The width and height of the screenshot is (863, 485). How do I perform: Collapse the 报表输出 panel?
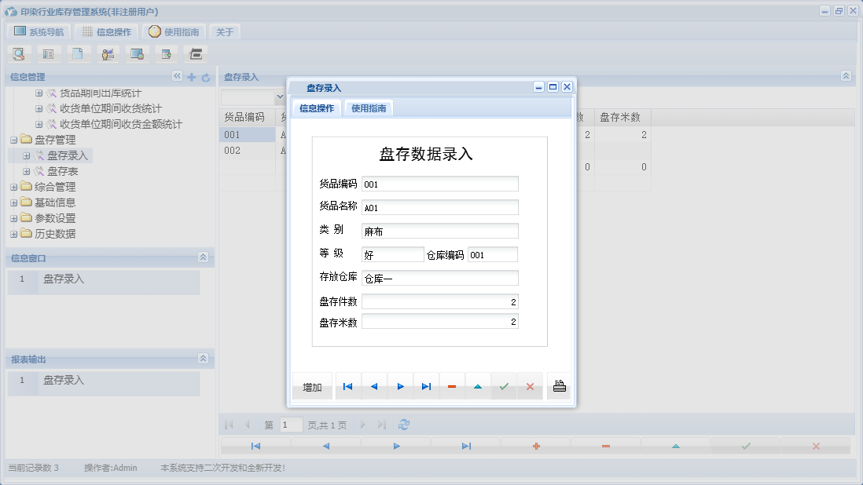pyautogui.click(x=203, y=358)
